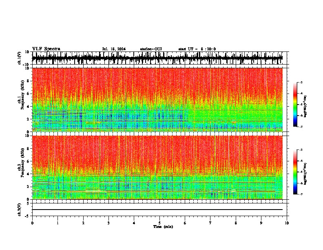
Task: Click the 6 kHz tick label on ch.1 frequency axis
Action: click(28, 94)
